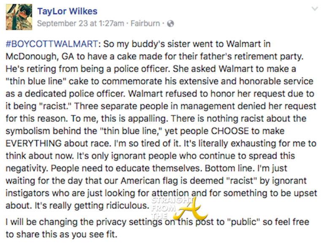Click TayLor Wilkes profile picture thumbnail
324x246 pixels.
[x=19, y=17]
